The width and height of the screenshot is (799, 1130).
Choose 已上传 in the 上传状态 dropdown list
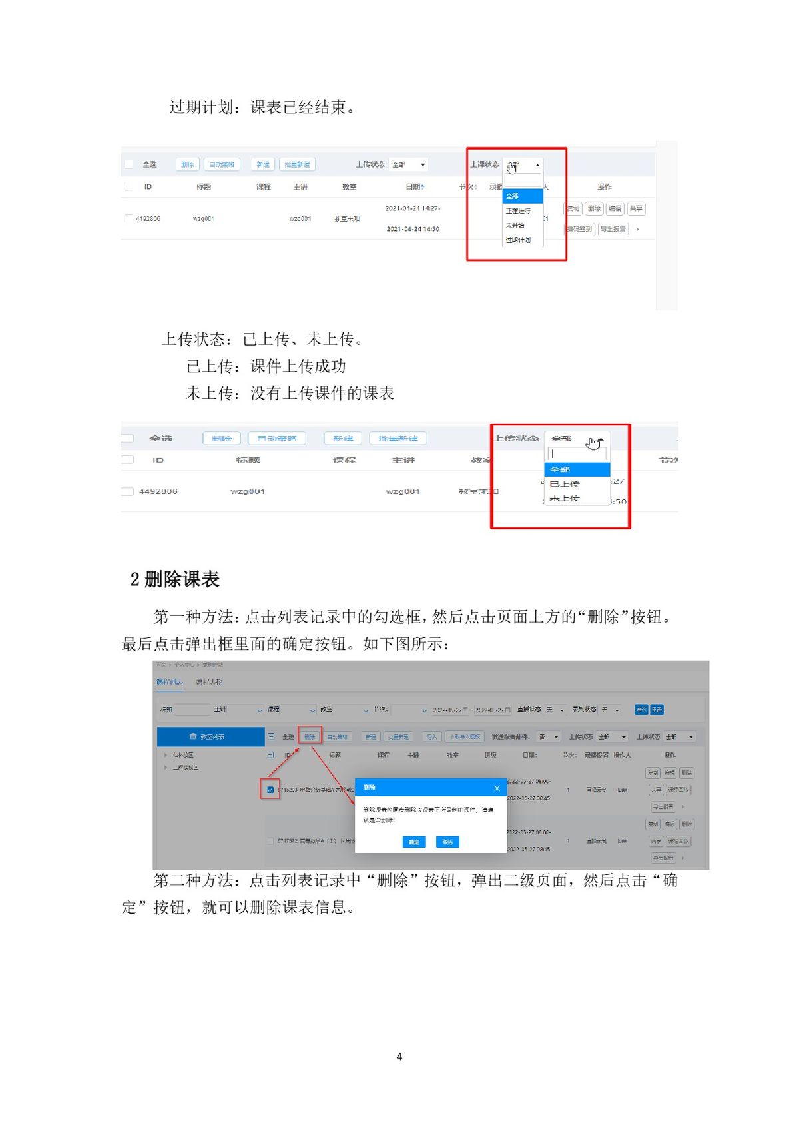tap(565, 484)
